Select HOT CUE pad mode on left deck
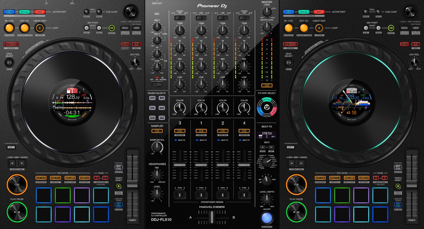Screen dimensions: 424x229 pyautogui.click(x=41, y=178)
